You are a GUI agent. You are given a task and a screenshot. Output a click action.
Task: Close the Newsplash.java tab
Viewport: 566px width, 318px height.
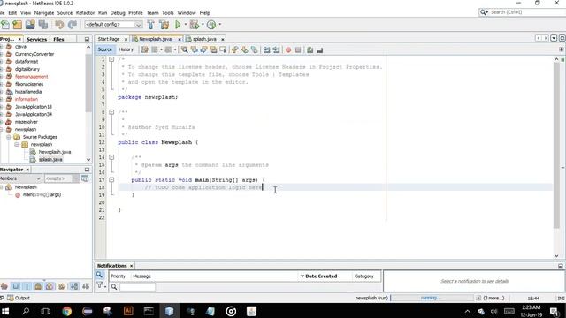180,39
